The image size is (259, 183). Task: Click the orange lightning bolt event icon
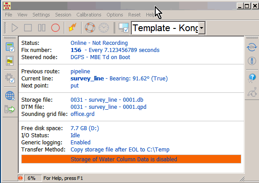73,27
